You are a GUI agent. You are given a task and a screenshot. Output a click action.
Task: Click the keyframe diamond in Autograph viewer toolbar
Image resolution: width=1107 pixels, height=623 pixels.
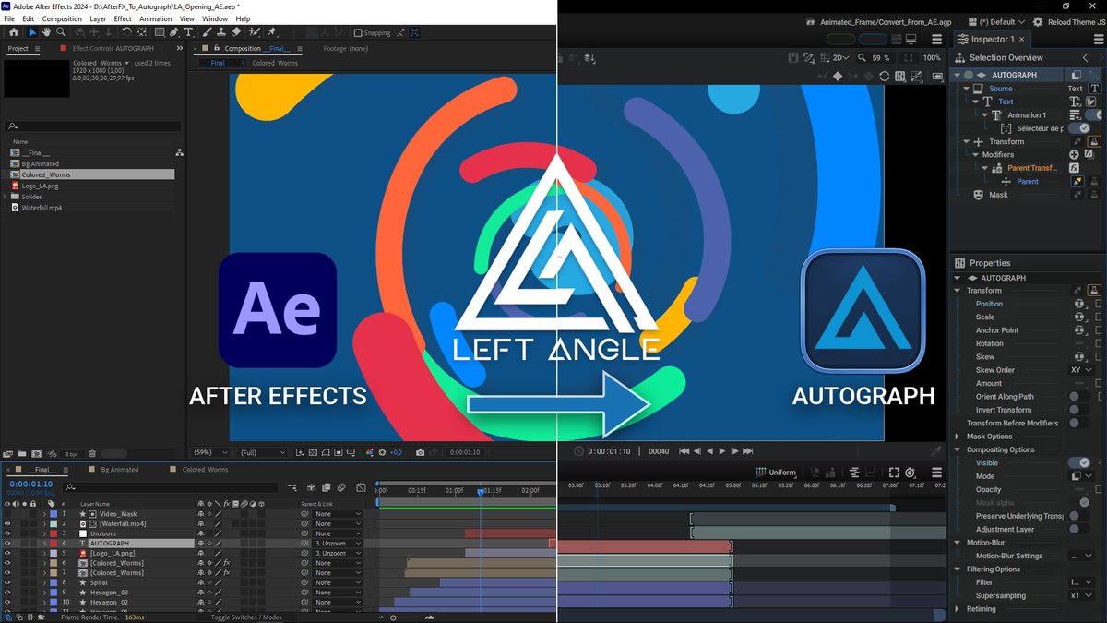click(837, 76)
